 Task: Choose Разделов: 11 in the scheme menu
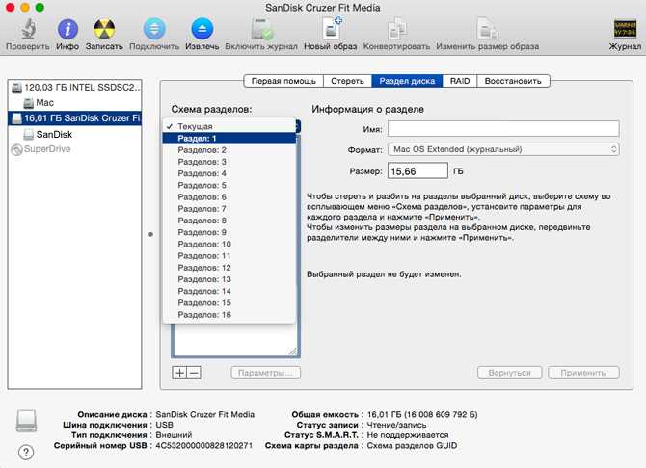(x=229, y=255)
